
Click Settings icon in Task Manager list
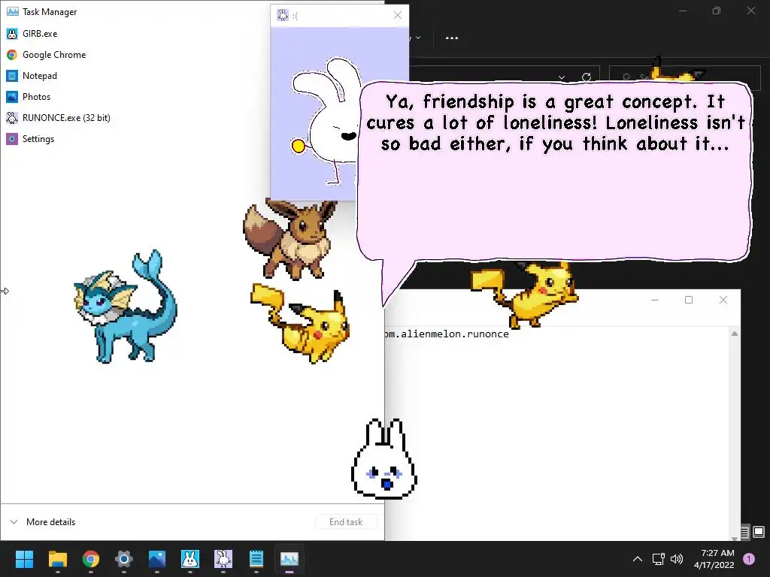click(12, 139)
